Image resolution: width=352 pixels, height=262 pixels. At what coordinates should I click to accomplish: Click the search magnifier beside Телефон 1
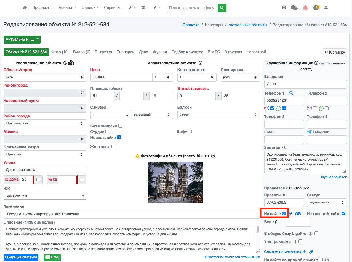pyautogui.click(x=291, y=93)
